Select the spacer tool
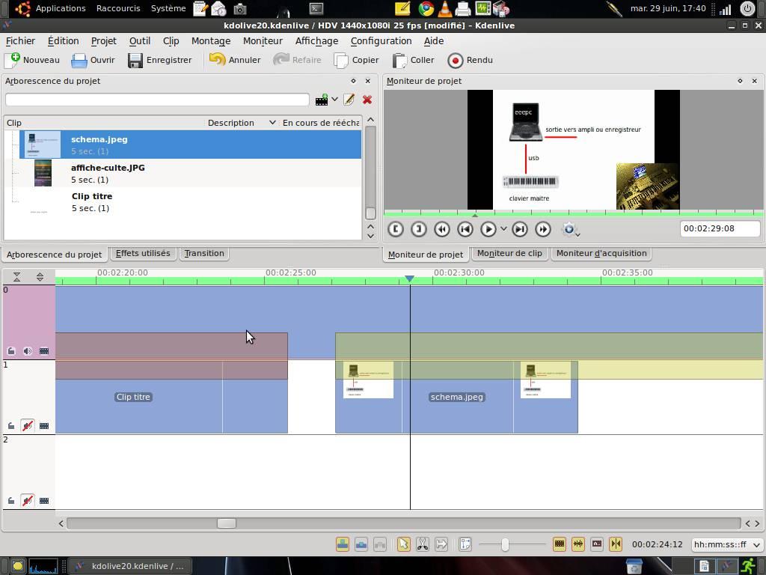Viewport: 766px width, 575px height. [x=441, y=545]
